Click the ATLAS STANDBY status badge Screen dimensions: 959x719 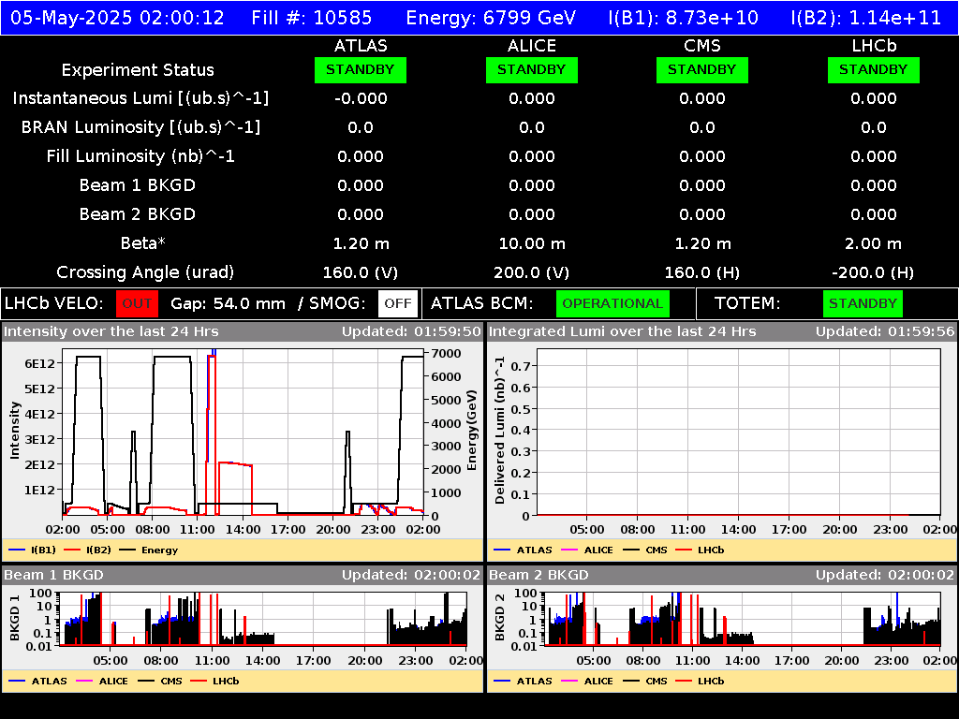[361, 69]
